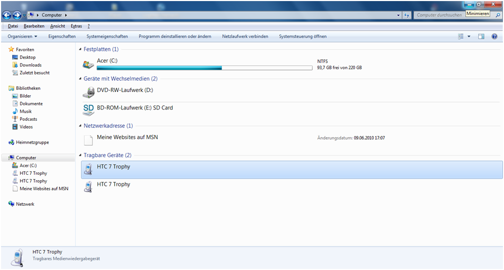
Task: Click the change view icon
Action: [x=460, y=36]
